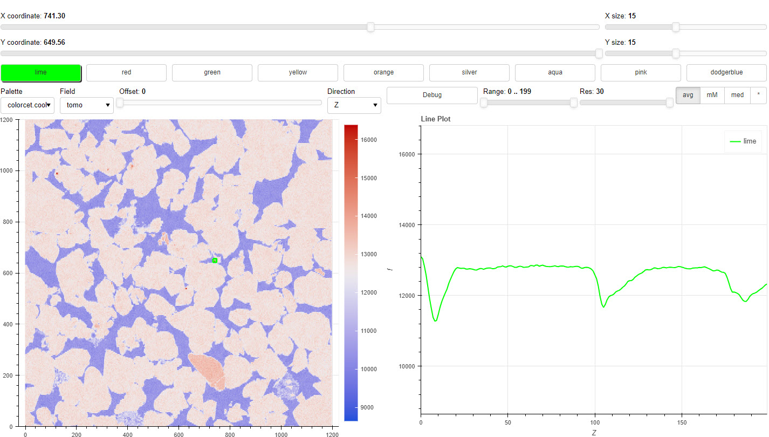Select the asterisk aggregation option
Viewport: 769px width, 437px height.
click(x=758, y=95)
